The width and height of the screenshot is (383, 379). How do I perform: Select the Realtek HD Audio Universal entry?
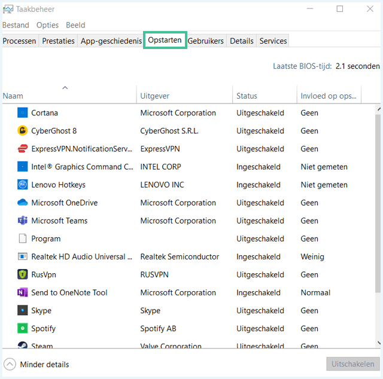point(81,256)
